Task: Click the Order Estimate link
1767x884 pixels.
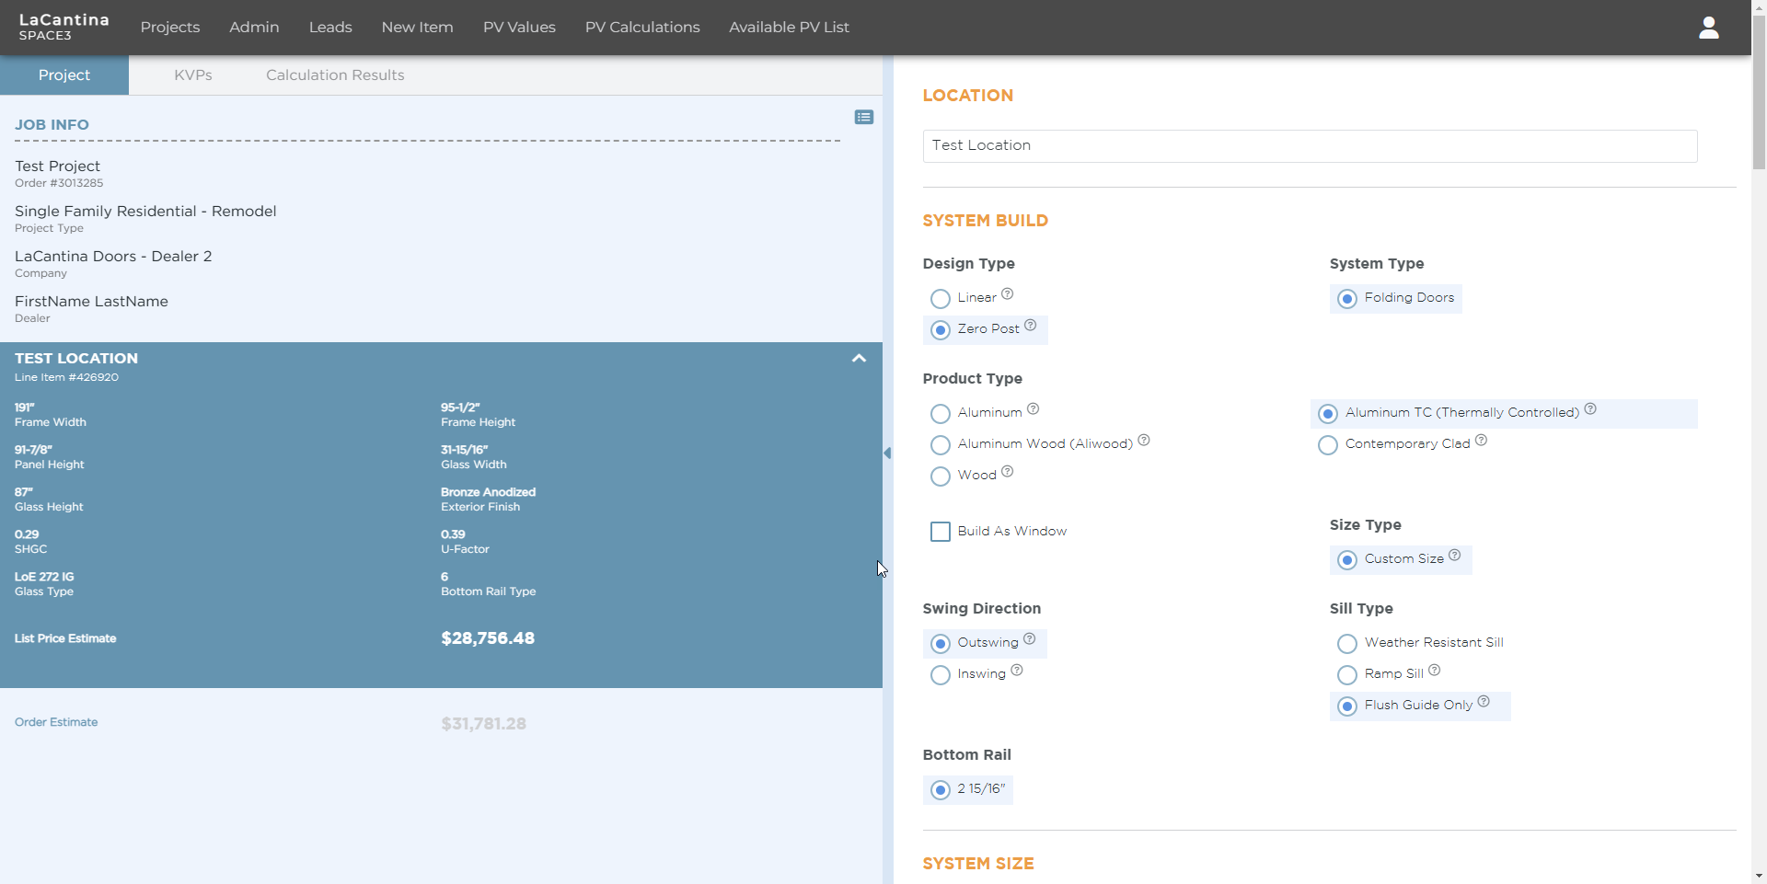Action: (56, 722)
